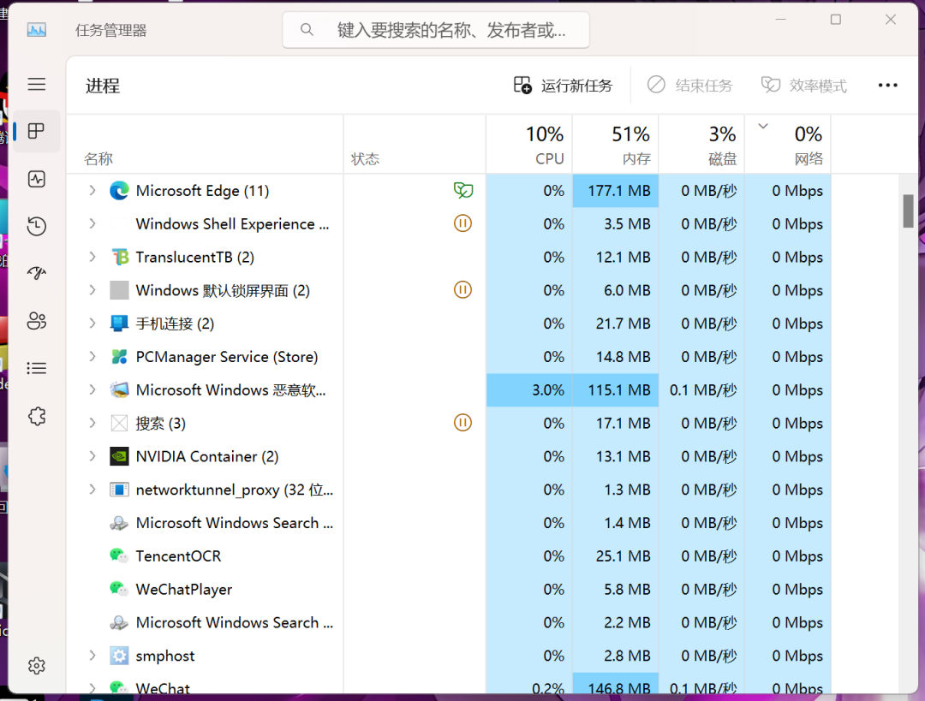Click the Task Manager app icon
Screen dimensions: 925x701
37,29
